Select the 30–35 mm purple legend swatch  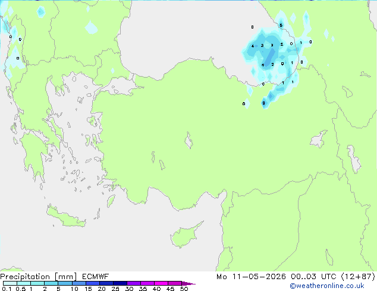tap(134, 283)
